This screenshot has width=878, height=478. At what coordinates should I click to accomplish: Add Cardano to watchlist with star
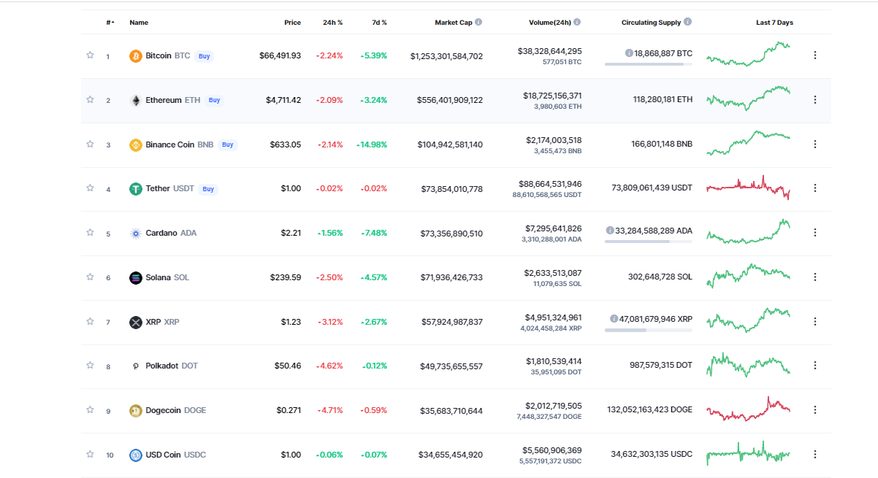coord(90,232)
